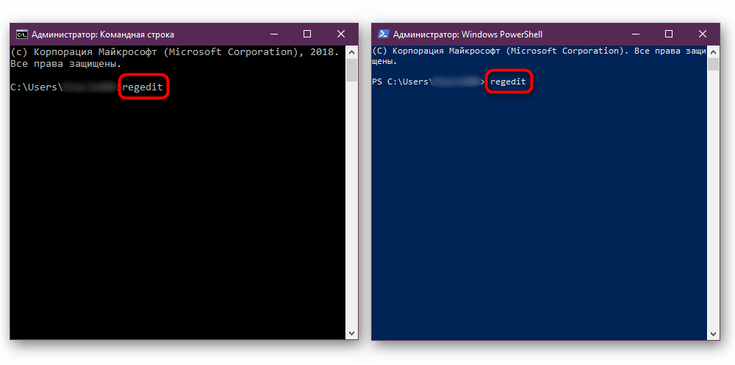Maximize the Windows PowerShell window
This screenshot has width=735, height=365.
[669, 35]
